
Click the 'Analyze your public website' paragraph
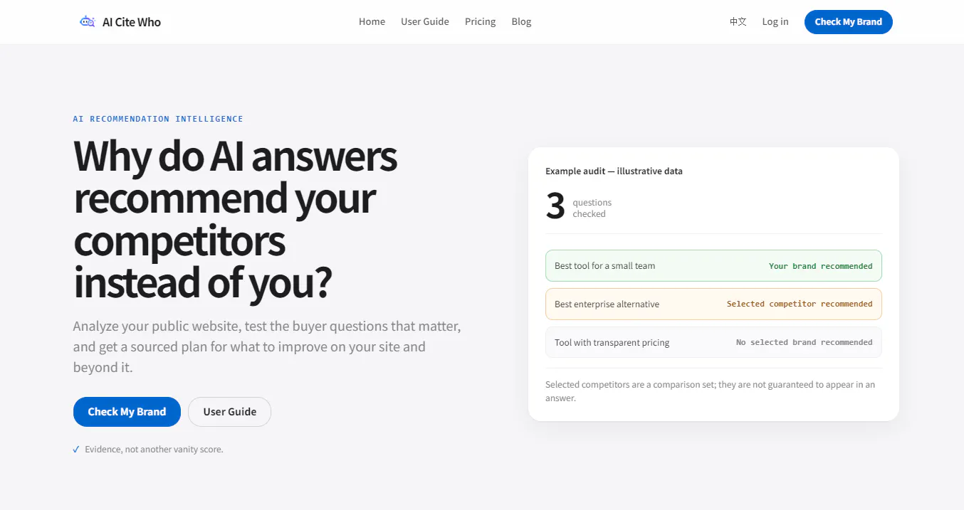point(267,347)
